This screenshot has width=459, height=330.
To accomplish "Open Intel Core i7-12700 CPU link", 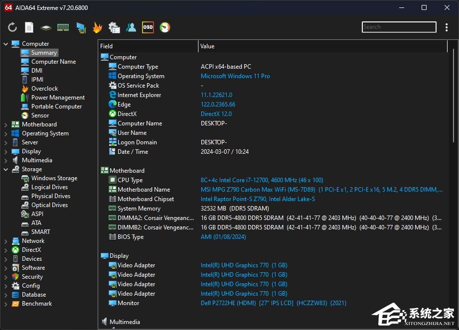I will tap(262, 180).
